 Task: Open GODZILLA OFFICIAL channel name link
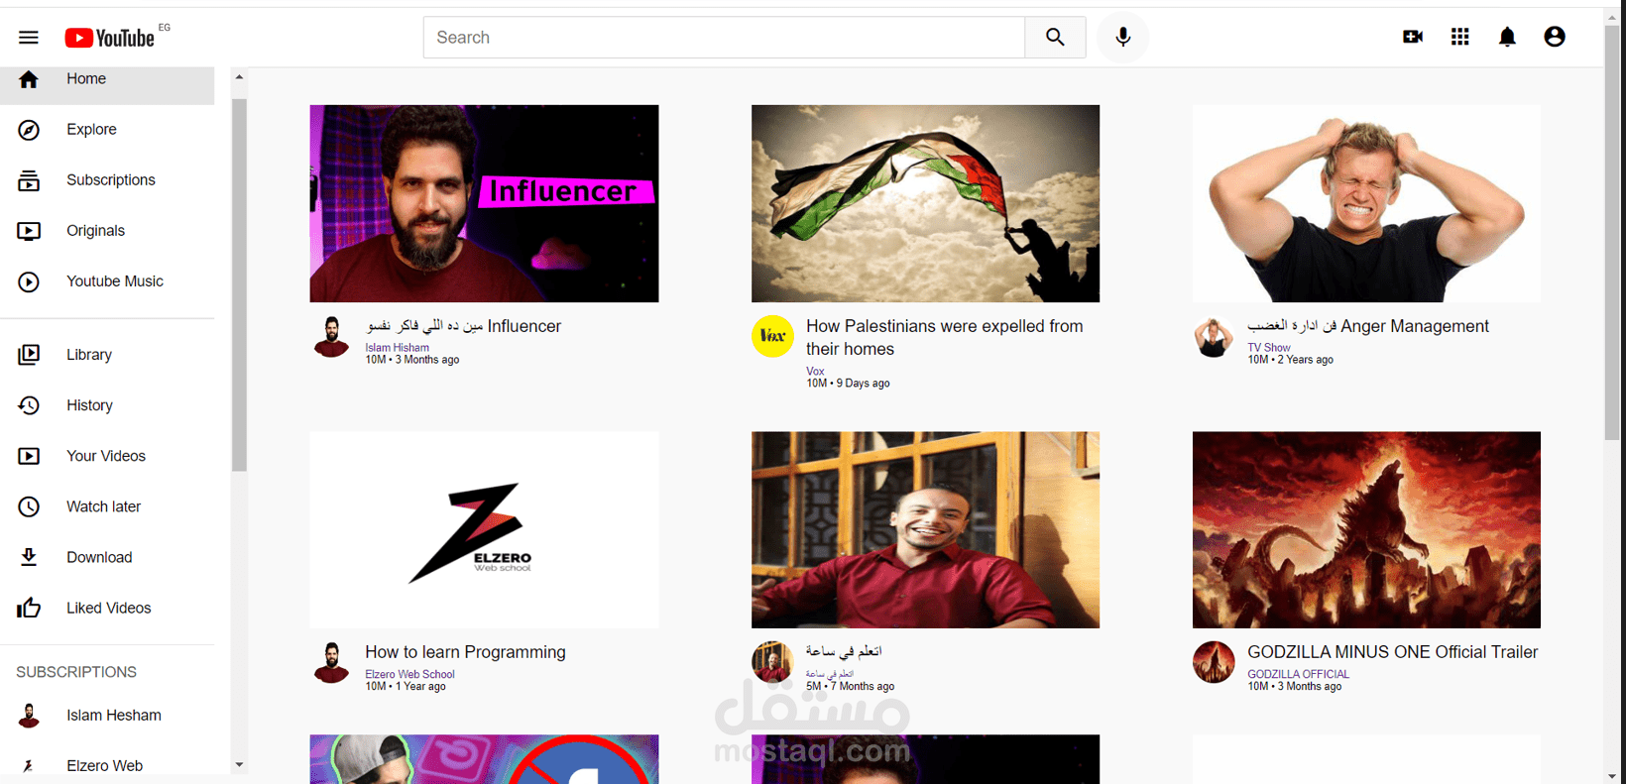click(1298, 674)
